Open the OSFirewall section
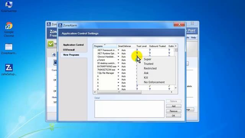Viewport: 245px width, 138px height. point(69,50)
